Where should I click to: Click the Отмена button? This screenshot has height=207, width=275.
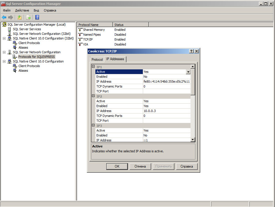pos(140,166)
